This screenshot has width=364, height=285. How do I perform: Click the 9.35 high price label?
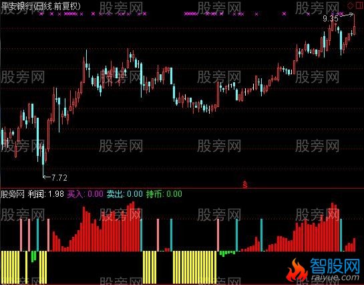(331, 18)
